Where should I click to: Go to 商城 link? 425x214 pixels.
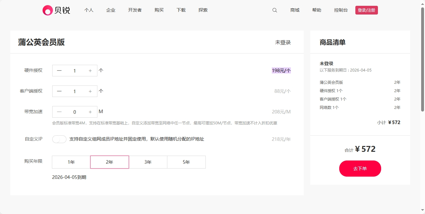(x=295, y=10)
